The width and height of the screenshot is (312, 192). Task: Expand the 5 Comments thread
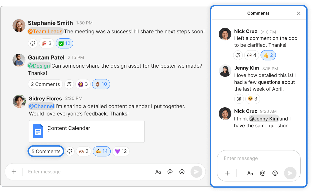point(46,151)
